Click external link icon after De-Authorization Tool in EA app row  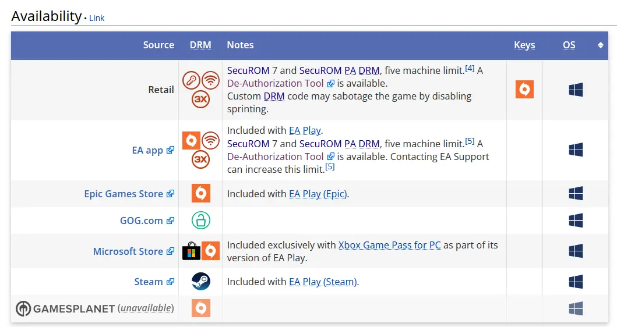pyautogui.click(x=331, y=157)
